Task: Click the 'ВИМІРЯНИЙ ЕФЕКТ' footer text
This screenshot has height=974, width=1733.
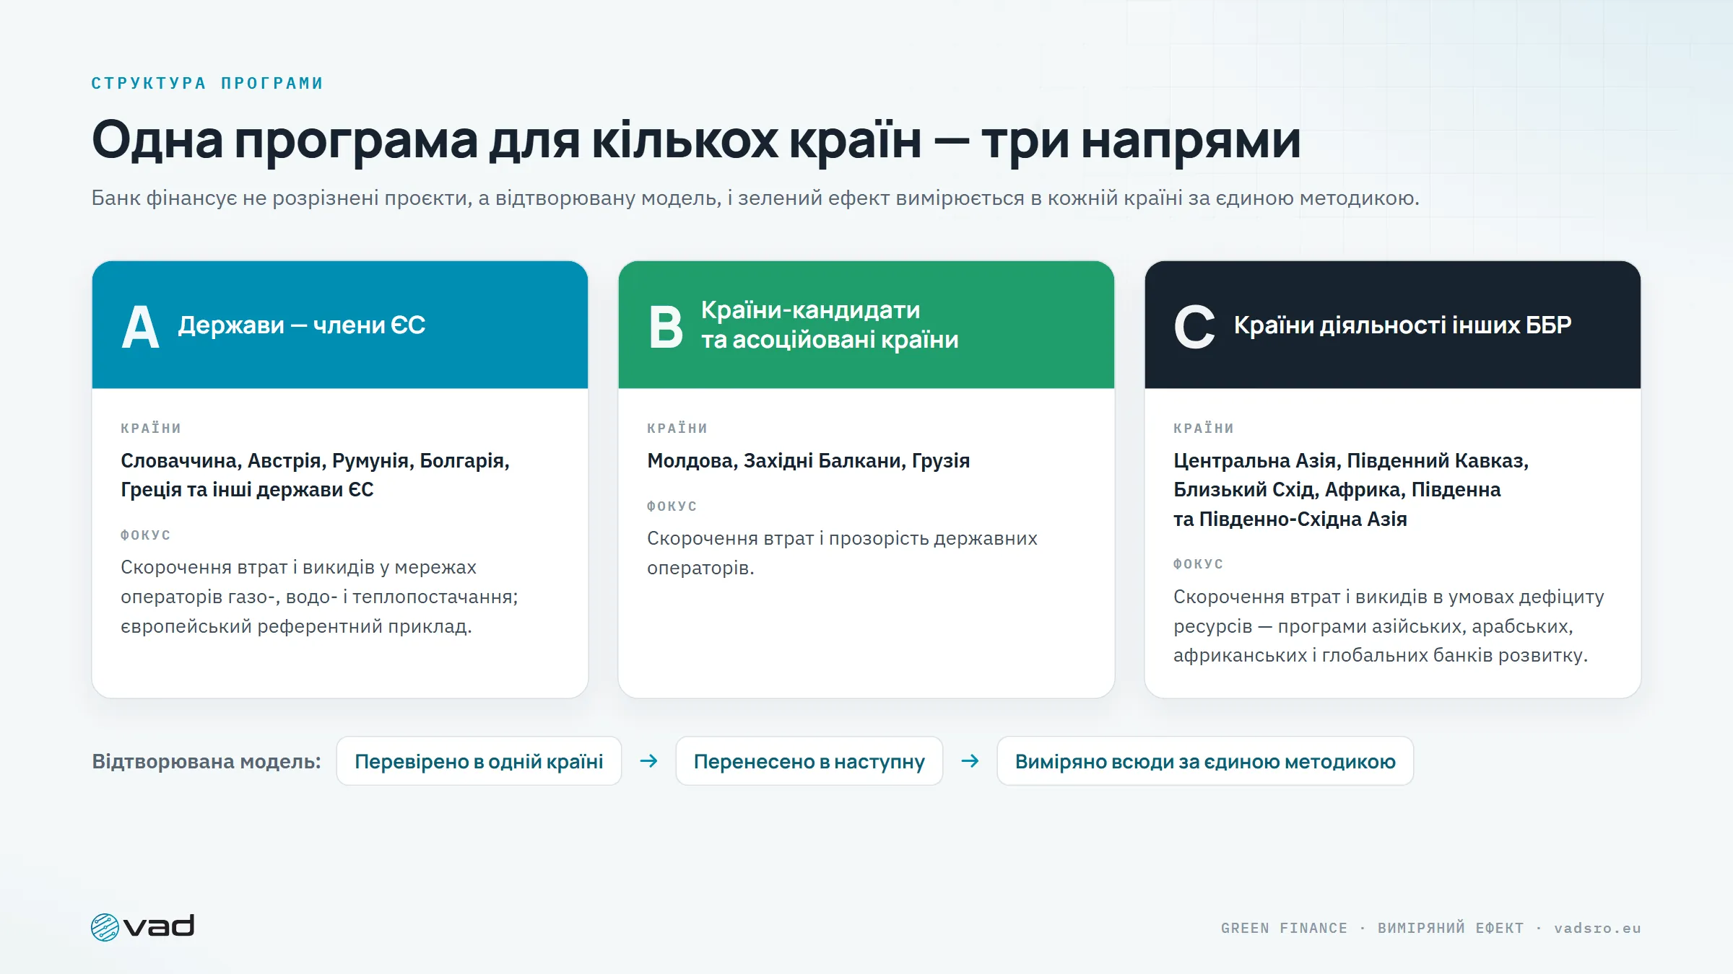Action: 1451,929
